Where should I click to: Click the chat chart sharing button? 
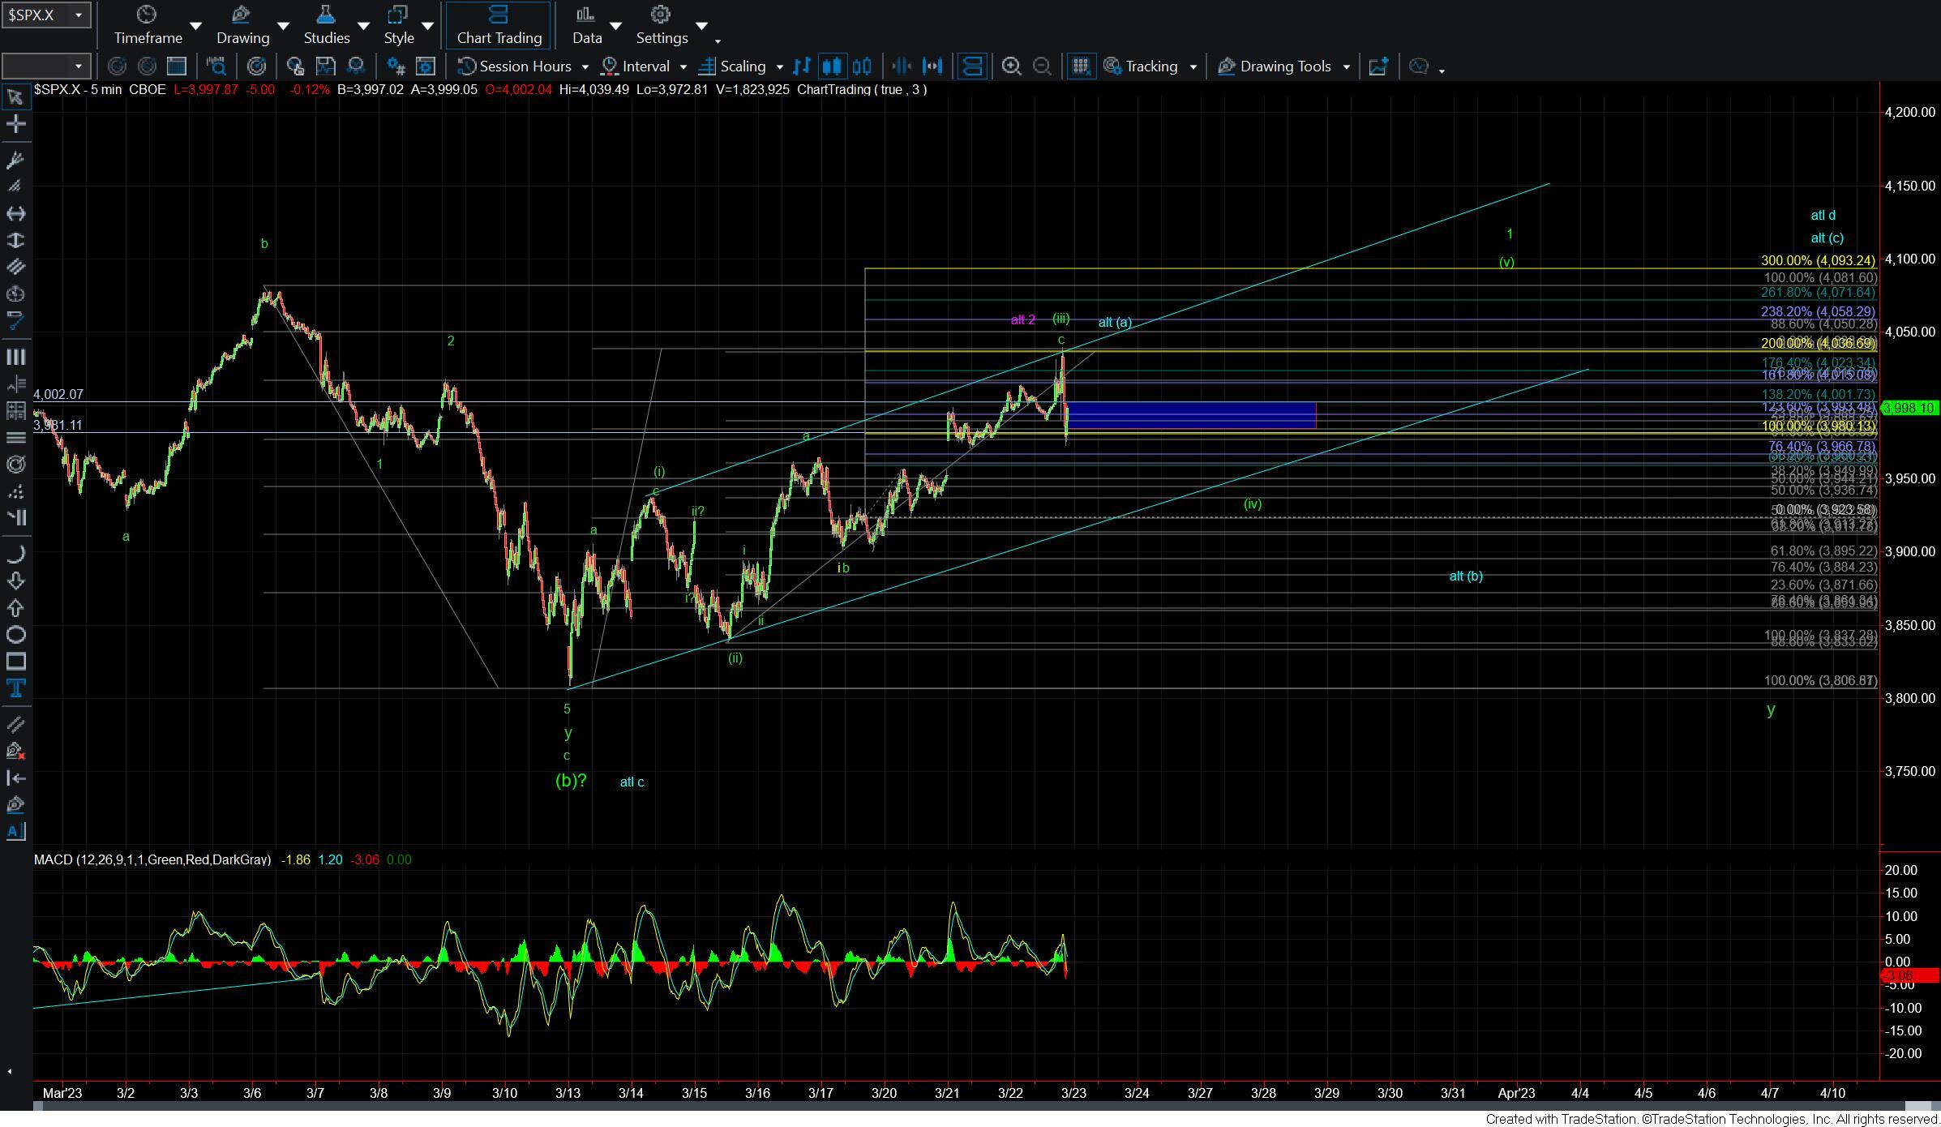tap(1419, 66)
